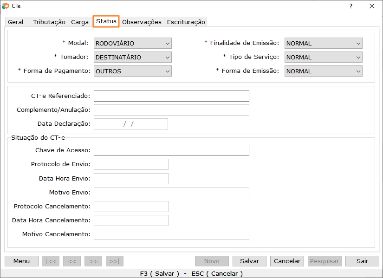The width and height of the screenshot is (383, 278).
Task: Open the Menu button
Action: coord(21,261)
